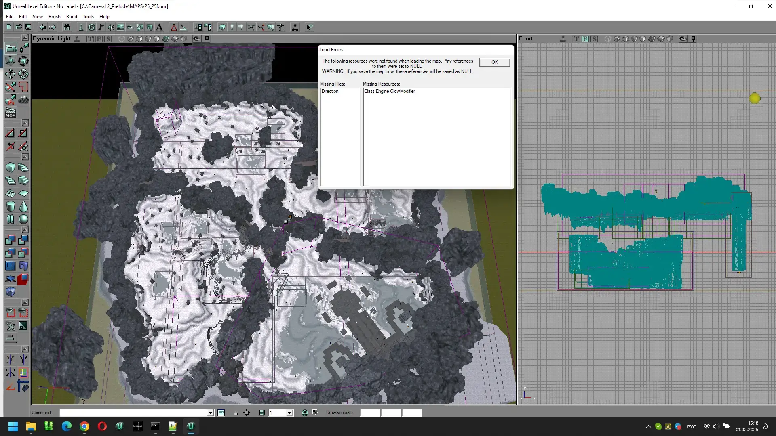Select Cylinder brush builder
Screen dimensions: 776x436
(11, 206)
